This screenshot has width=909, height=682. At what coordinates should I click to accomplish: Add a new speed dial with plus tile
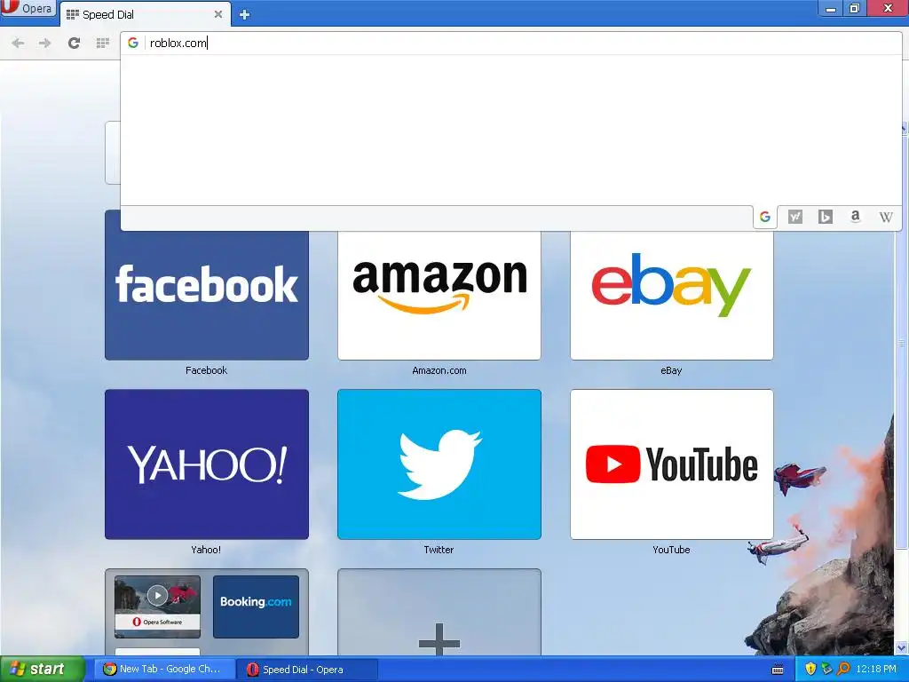pyautogui.click(x=439, y=613)
